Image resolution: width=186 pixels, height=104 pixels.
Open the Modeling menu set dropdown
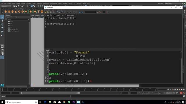click(6, 6)
